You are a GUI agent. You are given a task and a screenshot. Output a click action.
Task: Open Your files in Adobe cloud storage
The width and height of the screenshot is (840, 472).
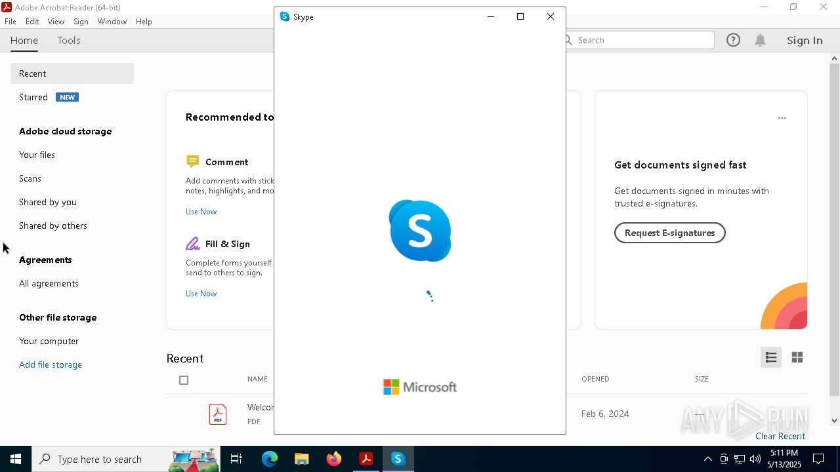click(x=37, y=155)
